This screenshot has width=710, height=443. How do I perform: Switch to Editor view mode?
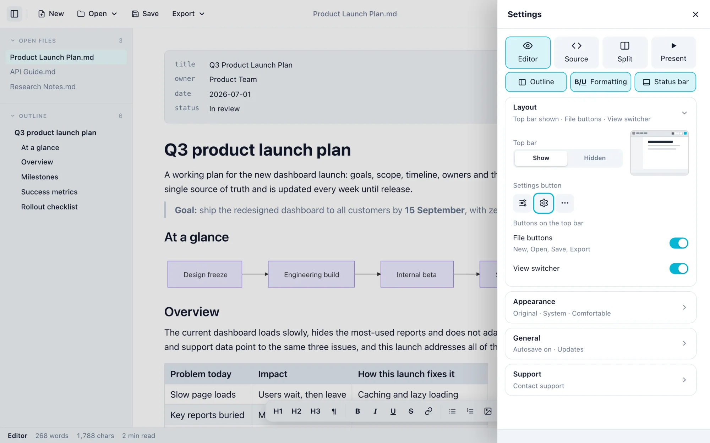click(528, 52)
